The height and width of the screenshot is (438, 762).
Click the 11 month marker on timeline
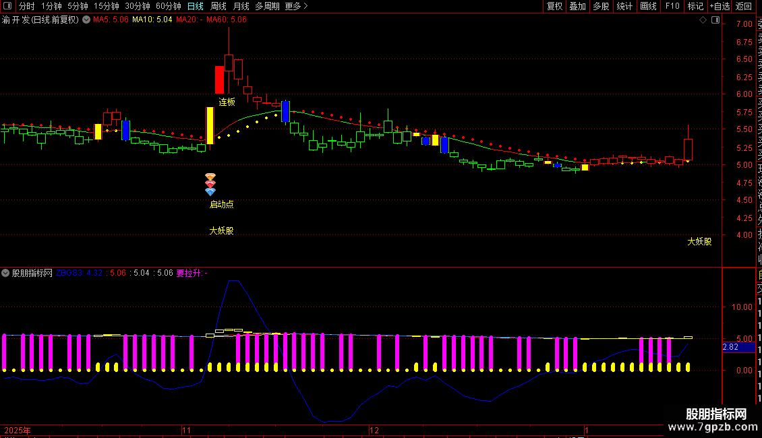[186, 430]
